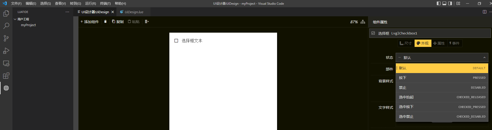Open LUATIDE panel more actions menu
This screenshot has width=492, height=130.
67,12
